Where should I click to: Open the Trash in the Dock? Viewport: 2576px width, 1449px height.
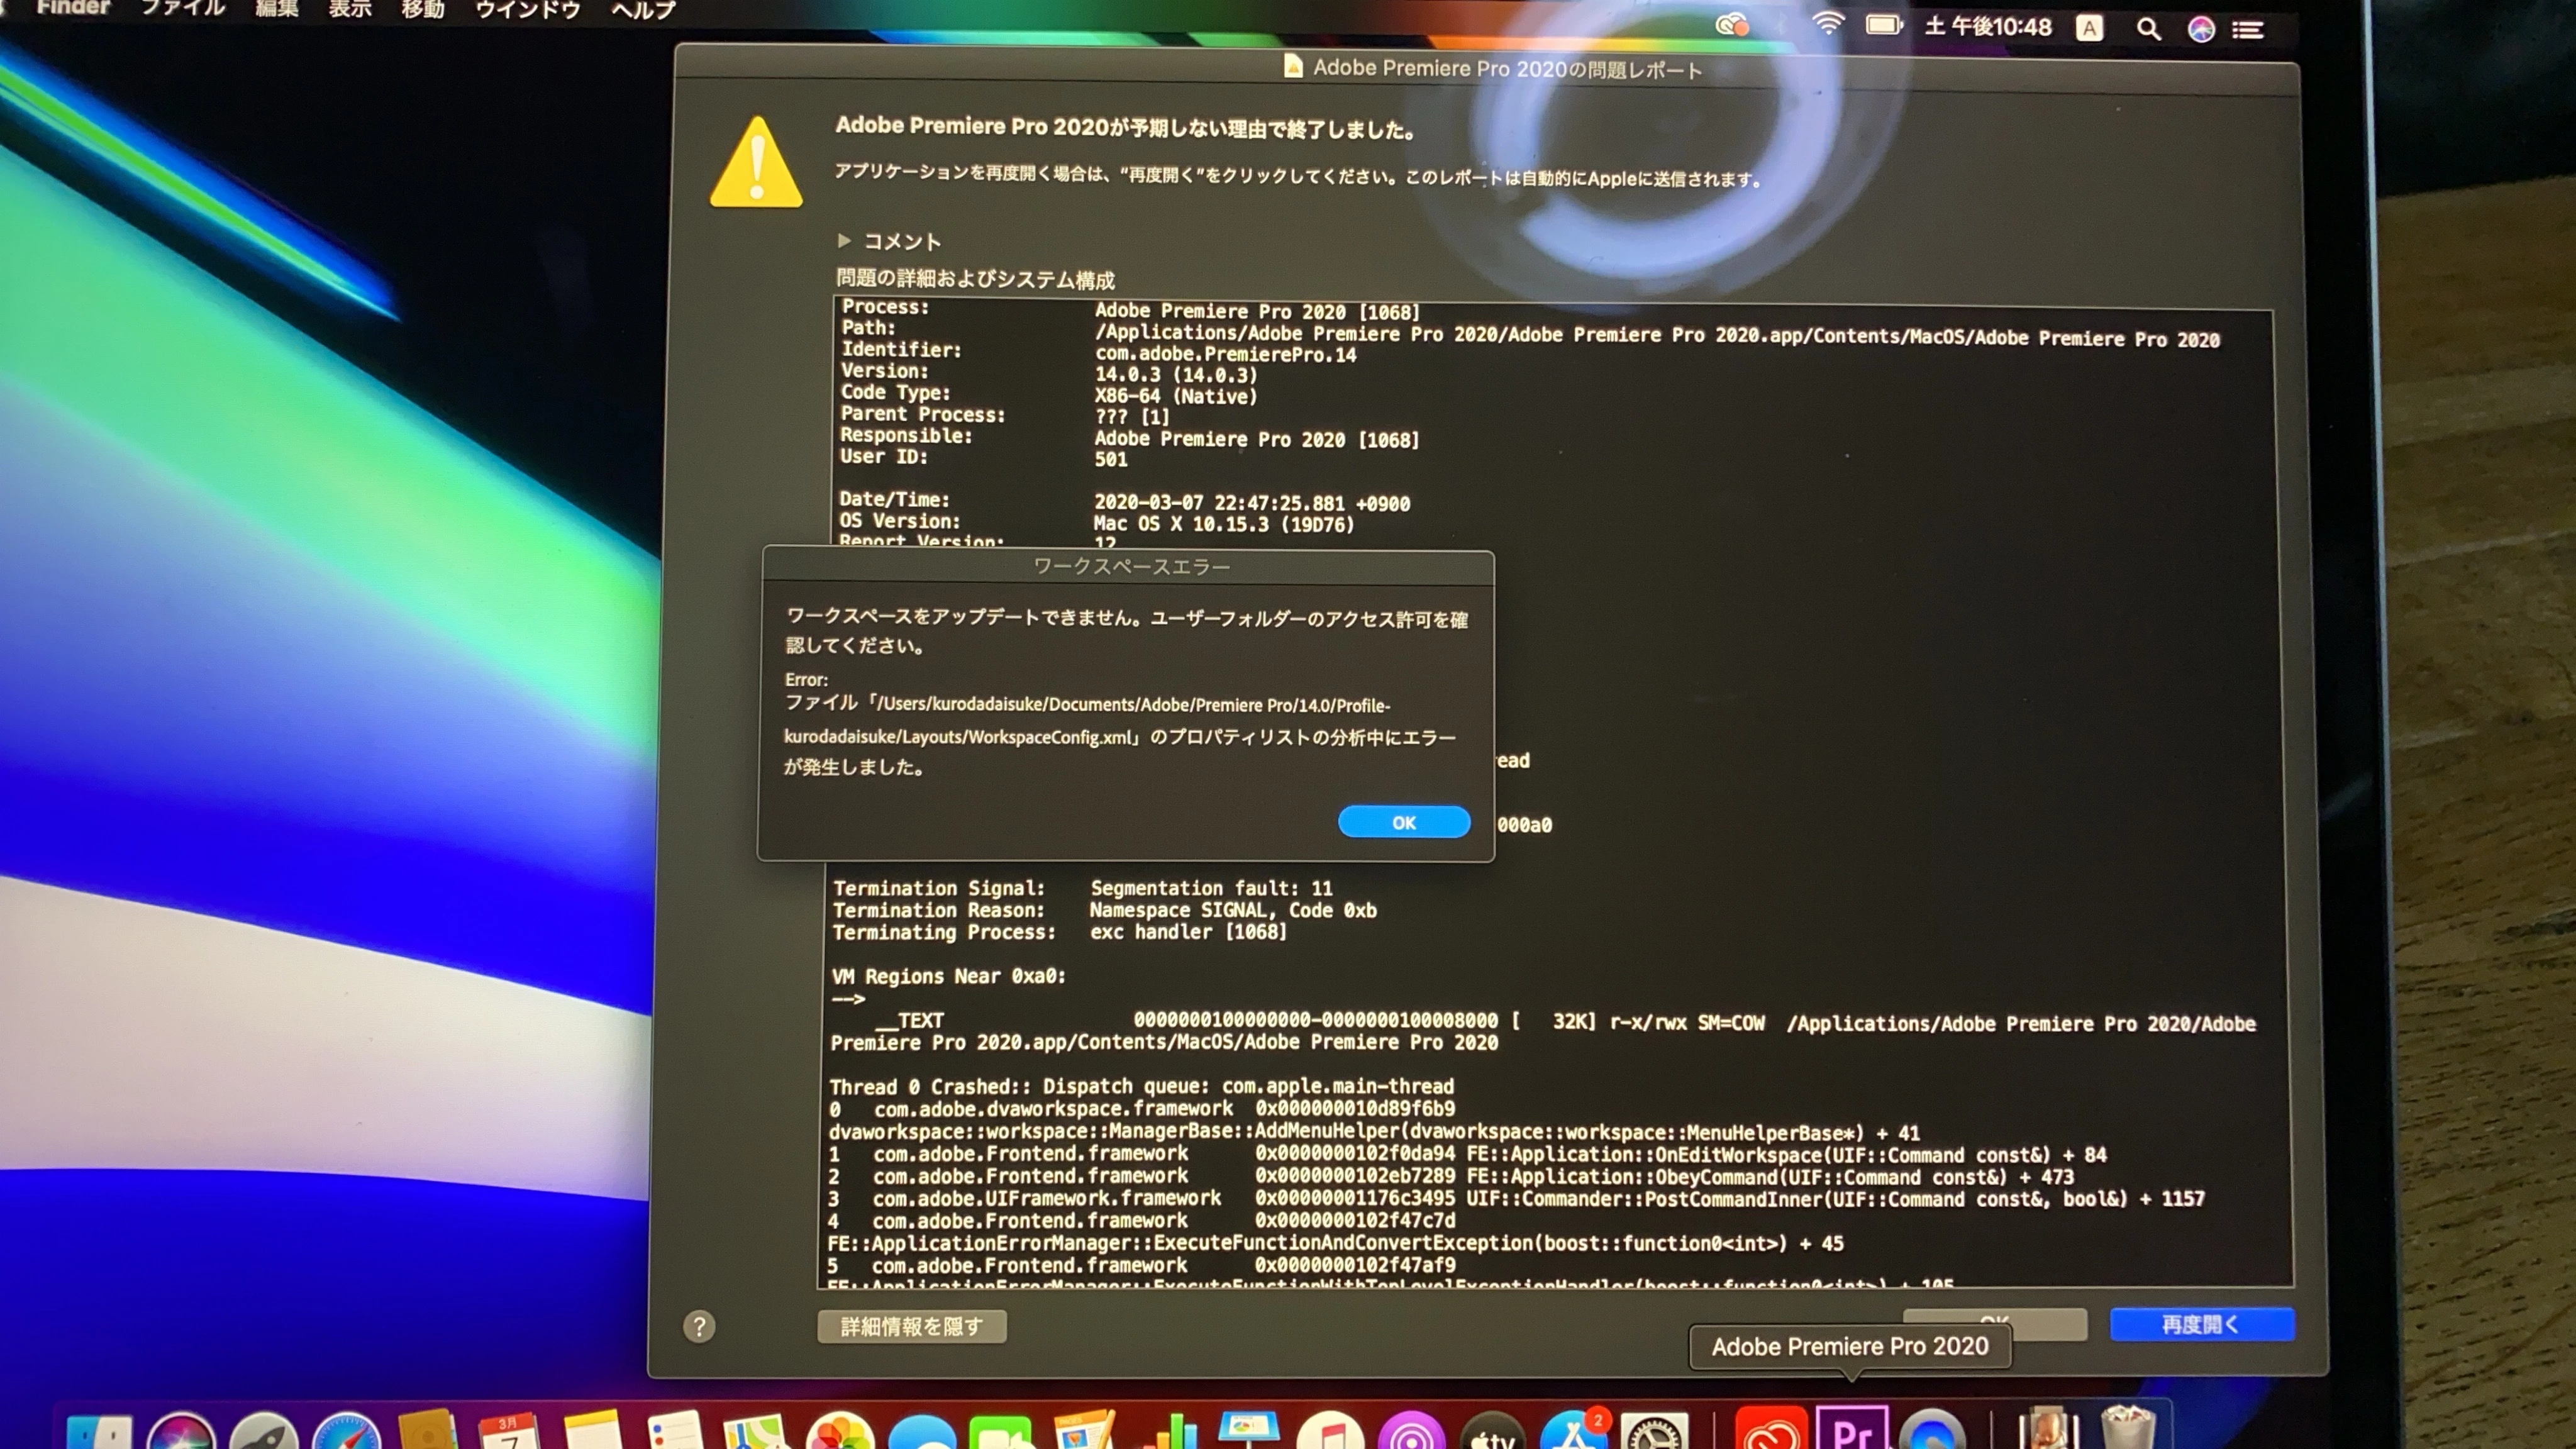2127,1428
